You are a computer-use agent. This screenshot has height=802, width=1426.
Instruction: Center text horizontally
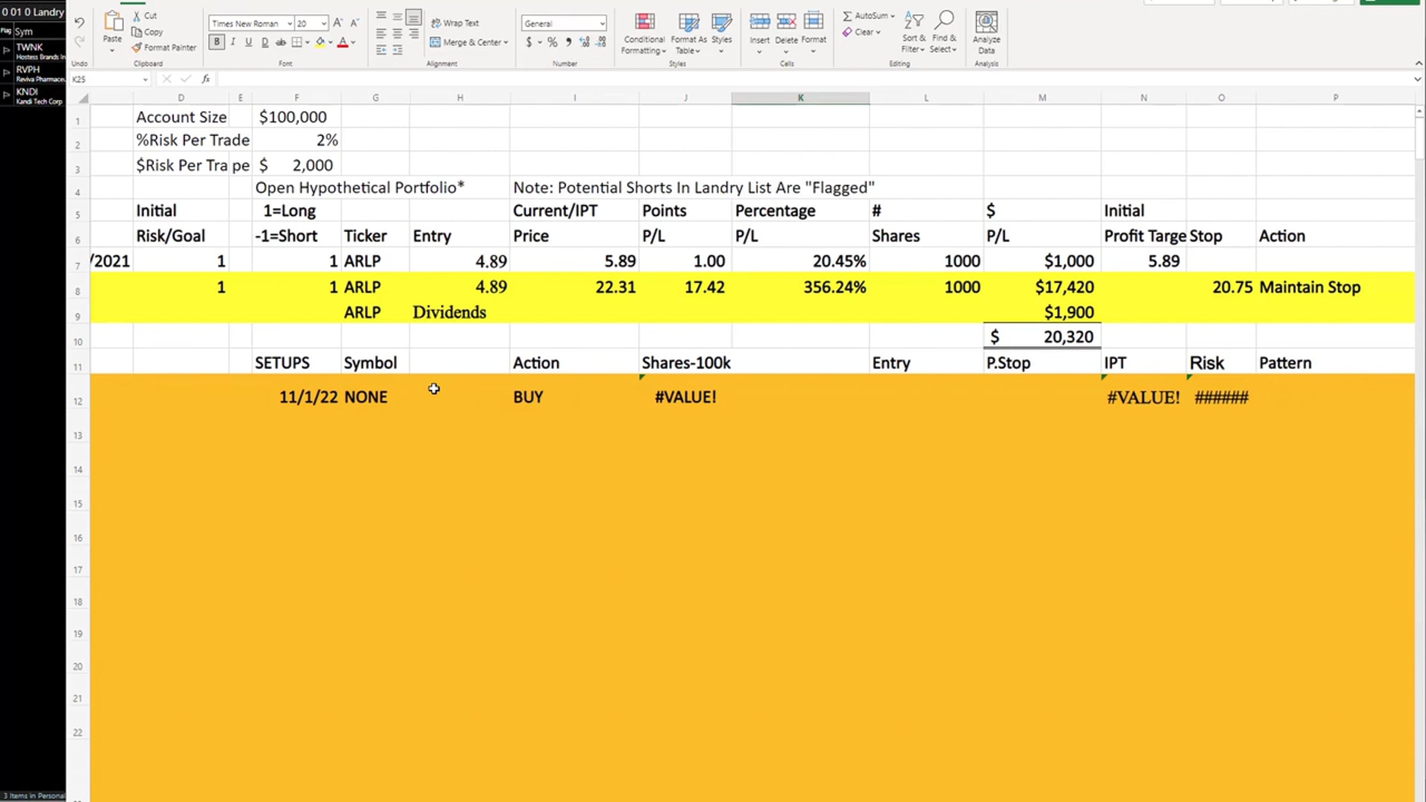[397, 33]
